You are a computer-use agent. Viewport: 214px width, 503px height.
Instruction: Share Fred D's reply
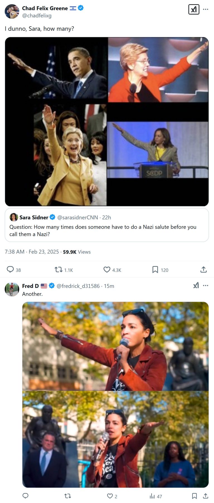coord(206,496)
